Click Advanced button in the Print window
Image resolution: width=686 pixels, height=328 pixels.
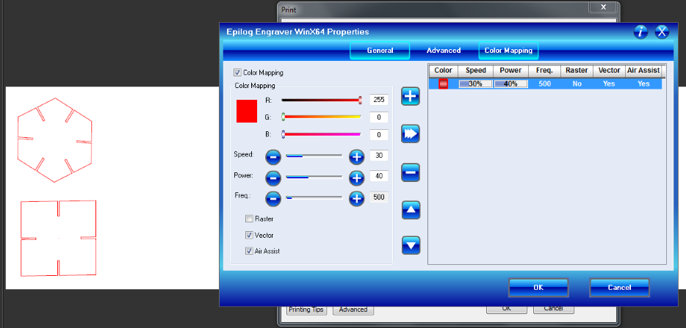[x=353, y=310]
